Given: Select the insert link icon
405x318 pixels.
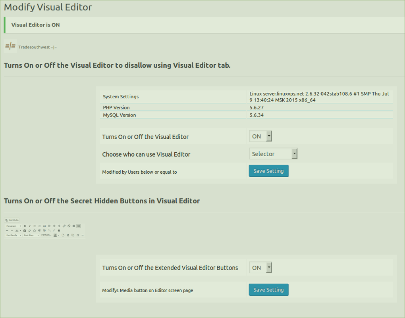Looking at the screenshot, I should [64, 226].
